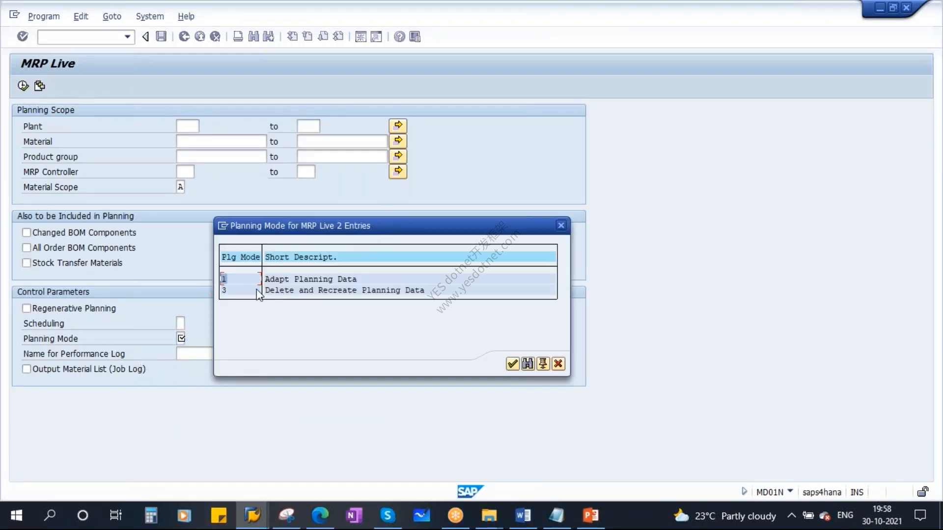The height and width of the screenshot is (530, 943).
Task: Click the Previous Page icon in toolbar
Action: tap(307, 36)
